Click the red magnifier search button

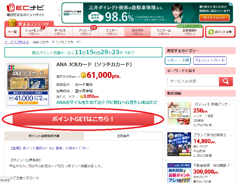coord(226,81)
